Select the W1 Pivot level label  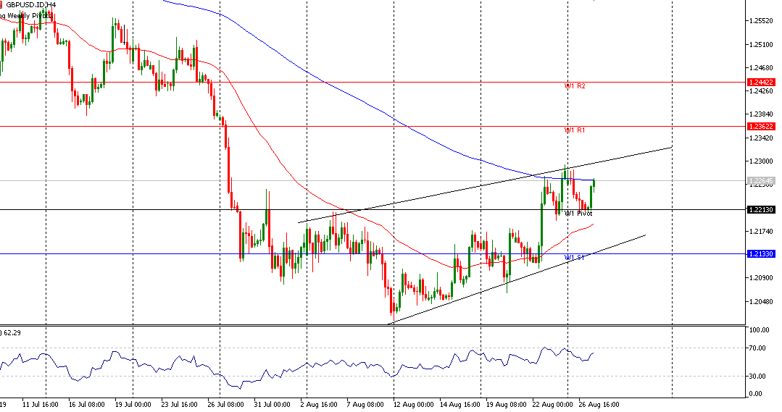click(578, 214)
